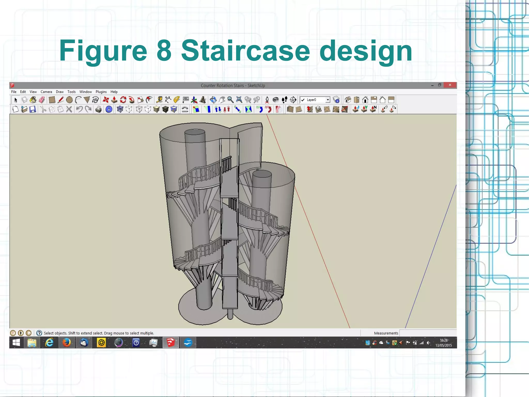Open the Plugins menu
Viewport: 529px width, 397px height.
point(101,92)
